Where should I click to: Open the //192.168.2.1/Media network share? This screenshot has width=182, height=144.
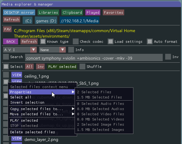80,20
